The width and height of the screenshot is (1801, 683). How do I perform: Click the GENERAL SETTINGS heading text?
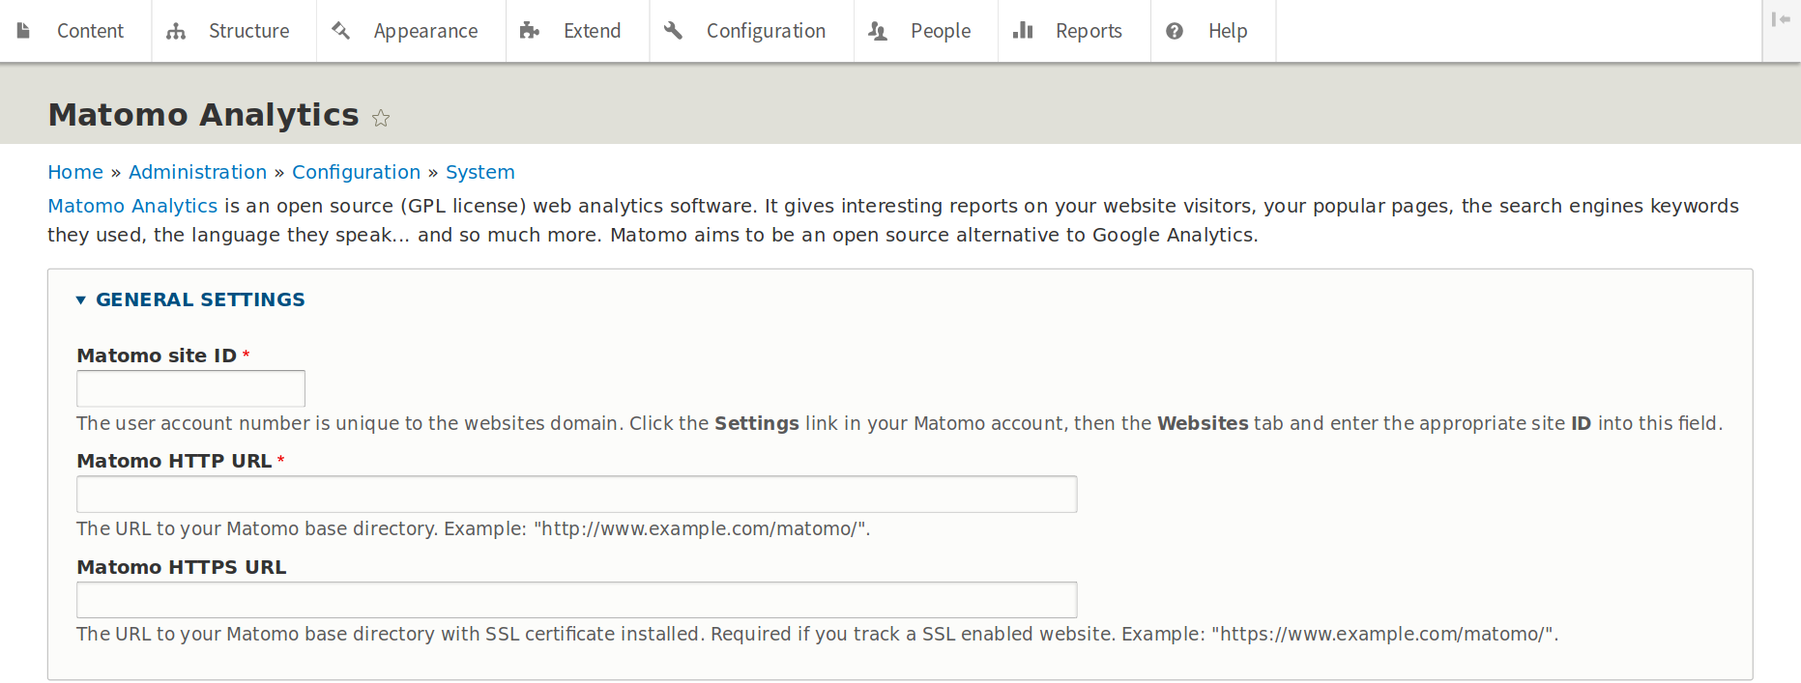(200, 299)
